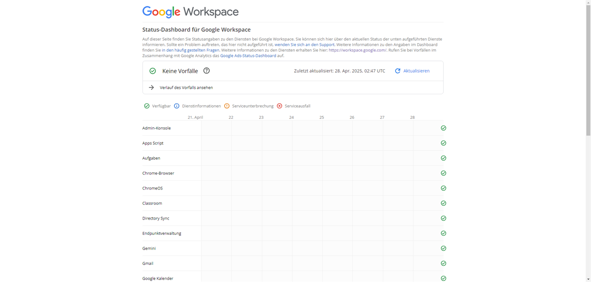Screen dimensions: 591x282
Task: Click the orange Serviceunterbrechung legend icon
Action: (x=227, y=106)
